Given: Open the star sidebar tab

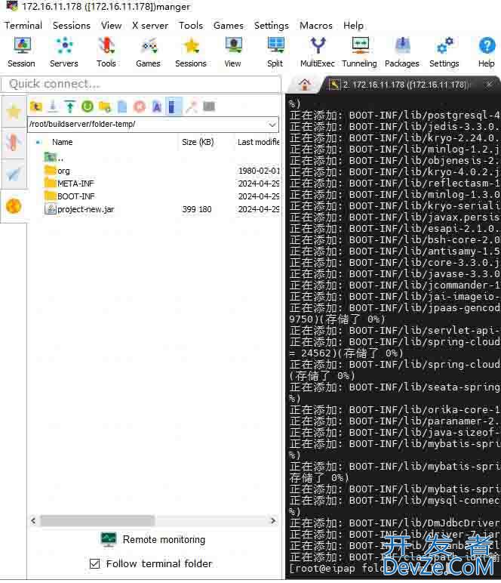Looking at the screenshot, I should [14, 111].
